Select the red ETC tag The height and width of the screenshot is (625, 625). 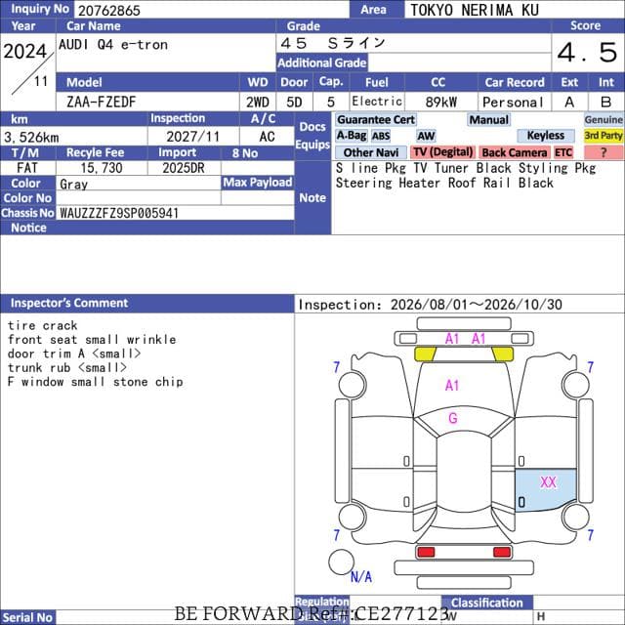click(562, 152)
